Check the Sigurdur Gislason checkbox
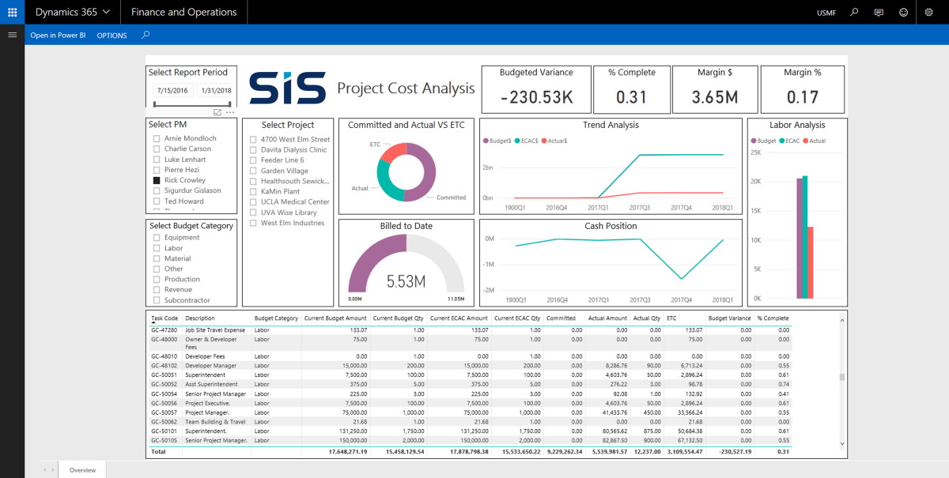Image resolution: width=949 pixels, height=478 pixels. pyautogui.click(x=157, y=190)
